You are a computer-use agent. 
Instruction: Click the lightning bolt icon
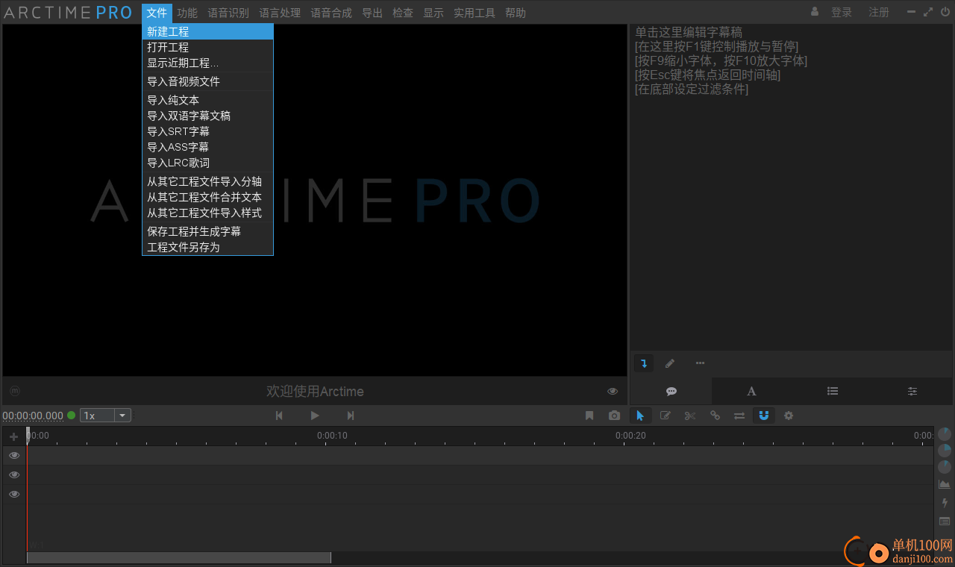(945, 503)
